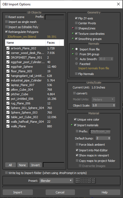Uncheck Texture coordinates
This screenshot has width=123, height=198.
pos(76,34)
